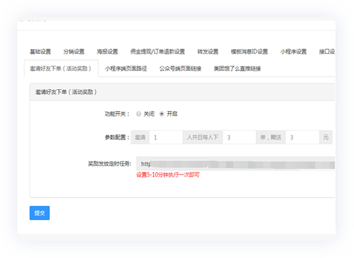The width and height of the screenshot is (354, 258).
Task: Switch to 公众号端页面链接 sub-tab
Action: (x=180, y=69)
